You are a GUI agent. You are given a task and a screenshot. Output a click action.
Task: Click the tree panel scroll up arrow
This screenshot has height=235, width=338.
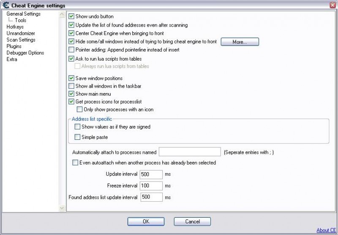click(x=62, y=14)
